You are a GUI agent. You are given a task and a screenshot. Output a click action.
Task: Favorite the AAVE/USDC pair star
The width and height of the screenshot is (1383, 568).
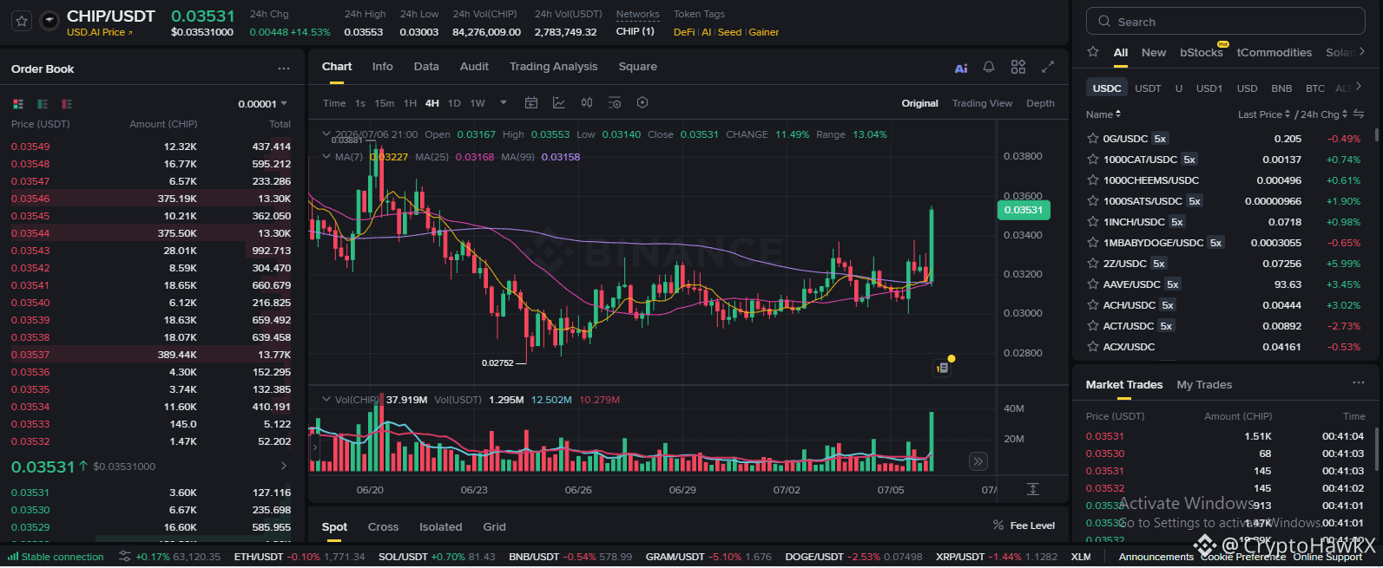[x=1093, y=284]
